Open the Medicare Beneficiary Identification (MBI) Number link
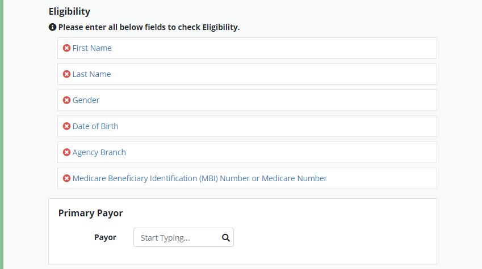This screenshot has width=482, height=269. coord(199,178)
